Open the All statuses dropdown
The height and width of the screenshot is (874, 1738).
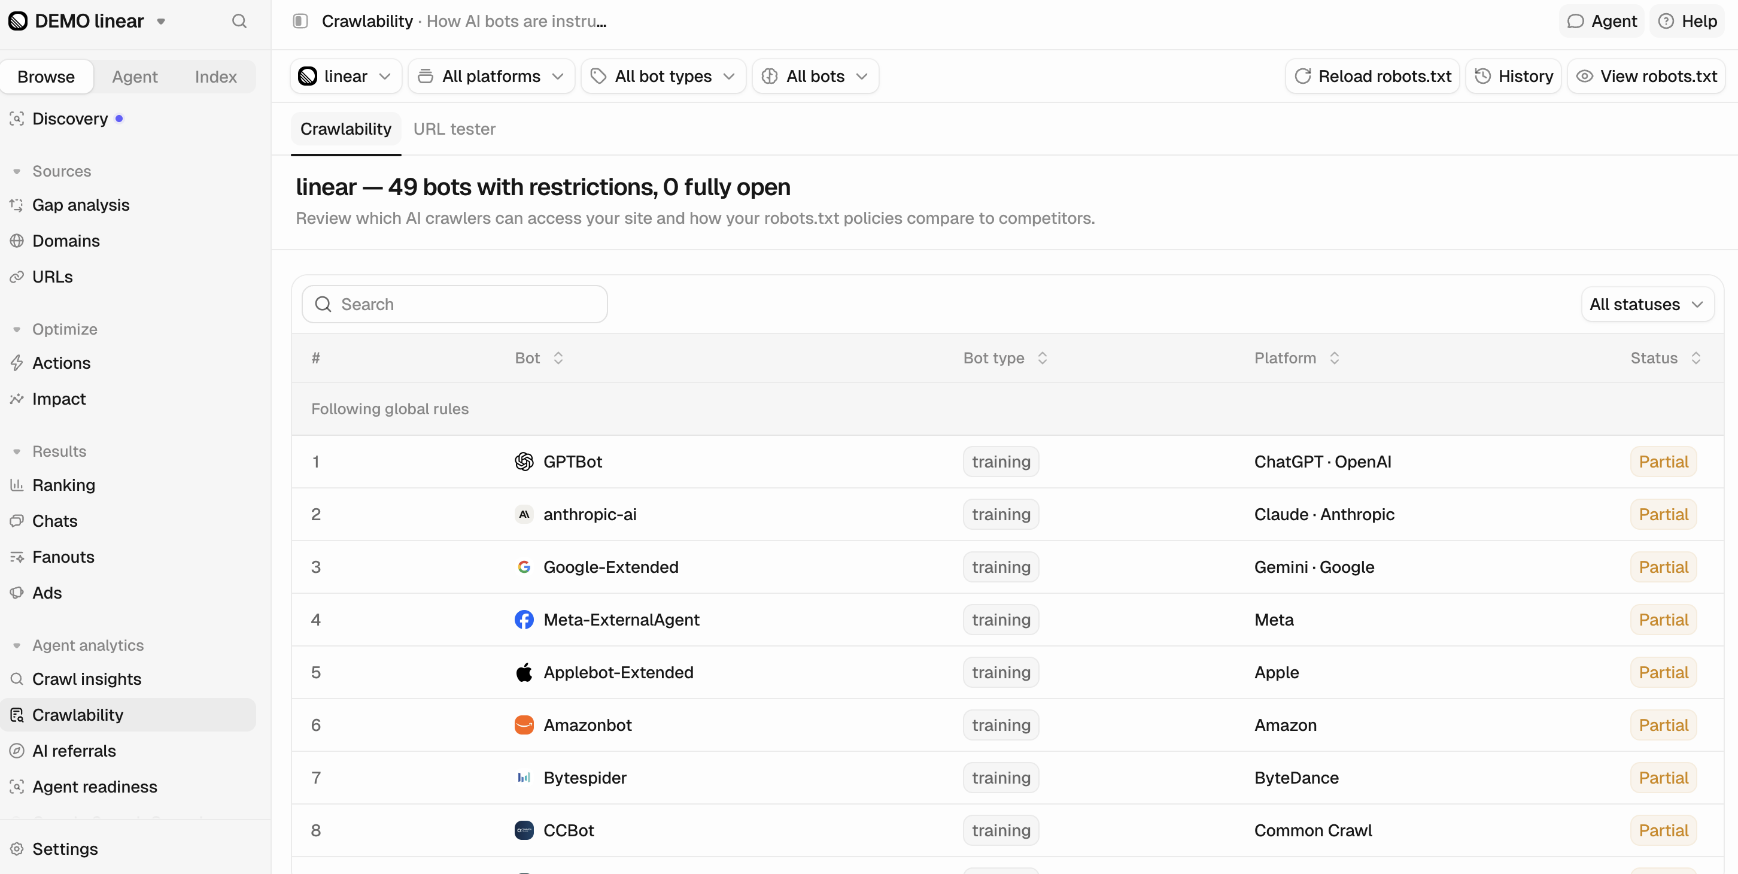[1647, 304]
